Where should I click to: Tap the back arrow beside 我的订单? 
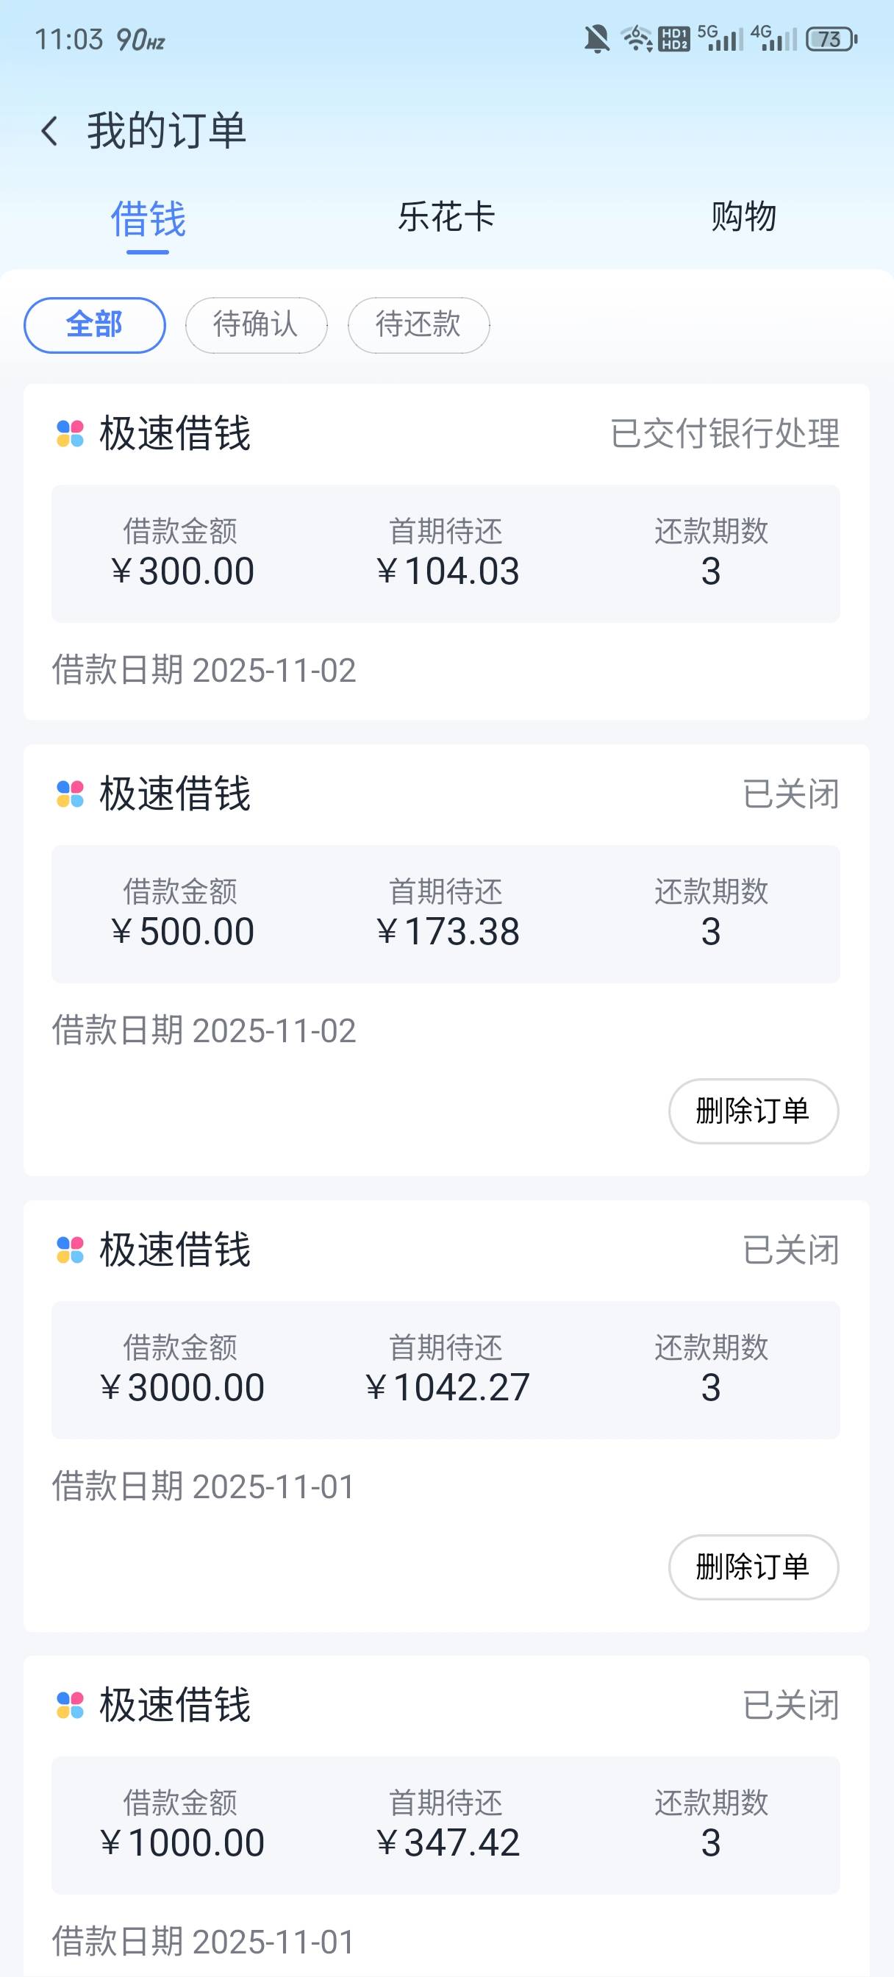tap(50, 131)
